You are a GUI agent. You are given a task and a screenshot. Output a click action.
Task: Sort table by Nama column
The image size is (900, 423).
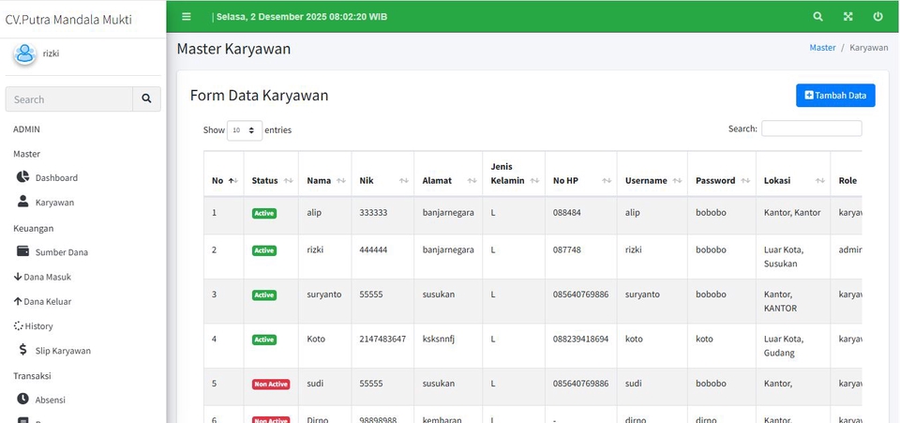pos(325,180)
